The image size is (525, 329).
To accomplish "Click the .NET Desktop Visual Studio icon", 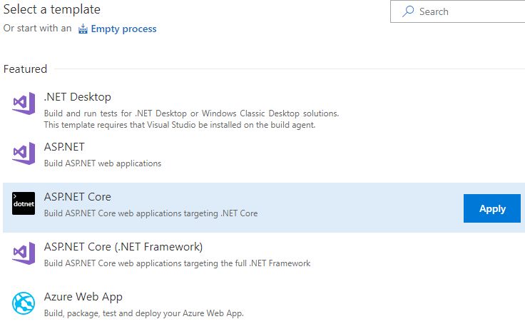I will point(24,104).
